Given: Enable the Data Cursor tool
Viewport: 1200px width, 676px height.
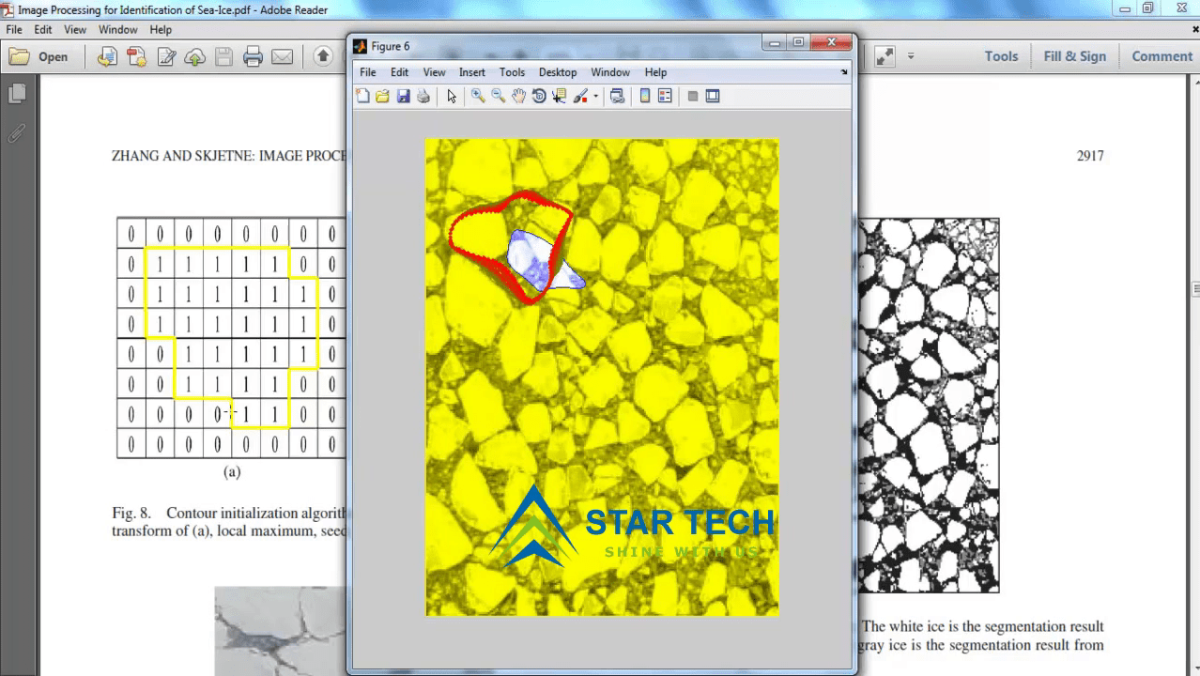Looking at the screenshot, I should pos(560,95).
